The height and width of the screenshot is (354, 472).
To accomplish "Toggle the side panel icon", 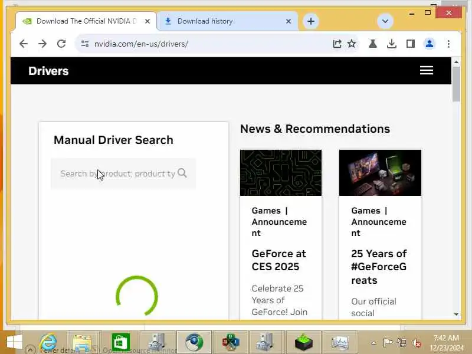I will [x=411, y=44].
